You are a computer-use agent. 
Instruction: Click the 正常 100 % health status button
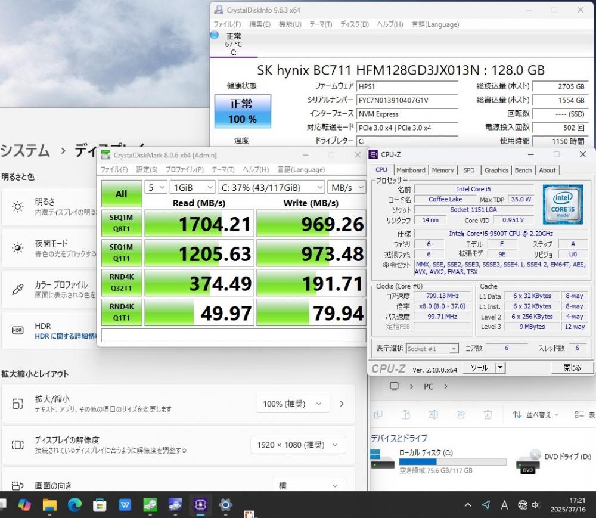pyautogui.click(x=243, y=111)
